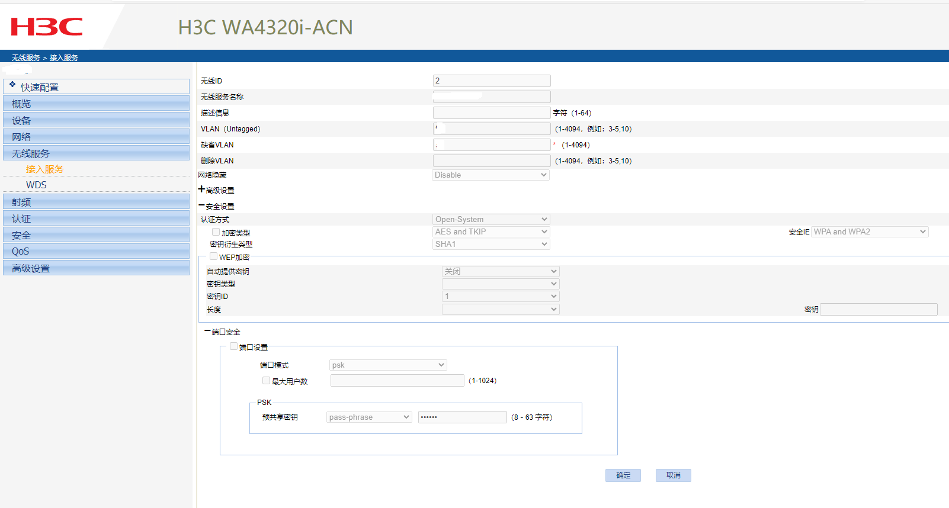
Task: Click the 接入服务 breadcrumb link
Action: pyautogui.click(x=64, y=57)
